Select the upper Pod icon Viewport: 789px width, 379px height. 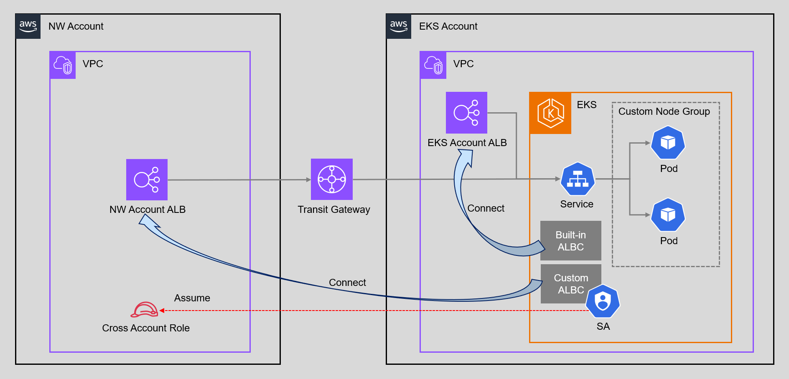coord(668,143)
